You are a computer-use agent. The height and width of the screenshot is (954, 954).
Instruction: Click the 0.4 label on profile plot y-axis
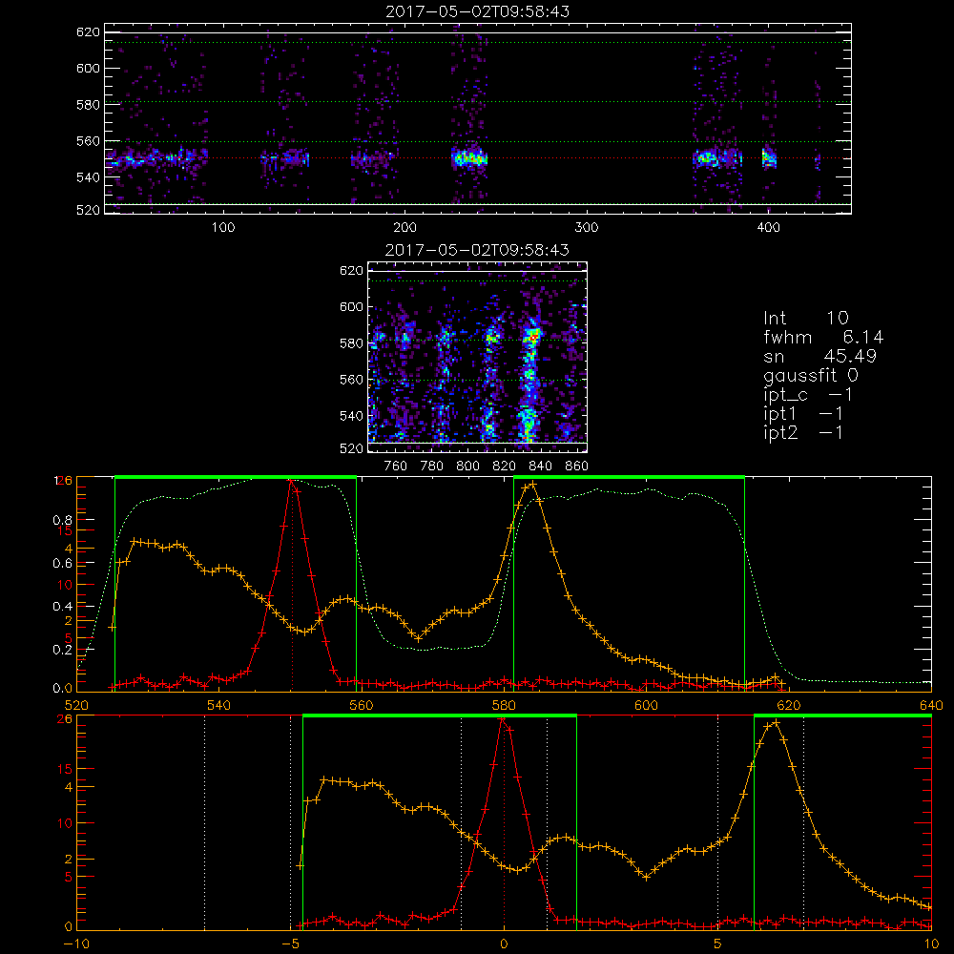coord(65,607)
